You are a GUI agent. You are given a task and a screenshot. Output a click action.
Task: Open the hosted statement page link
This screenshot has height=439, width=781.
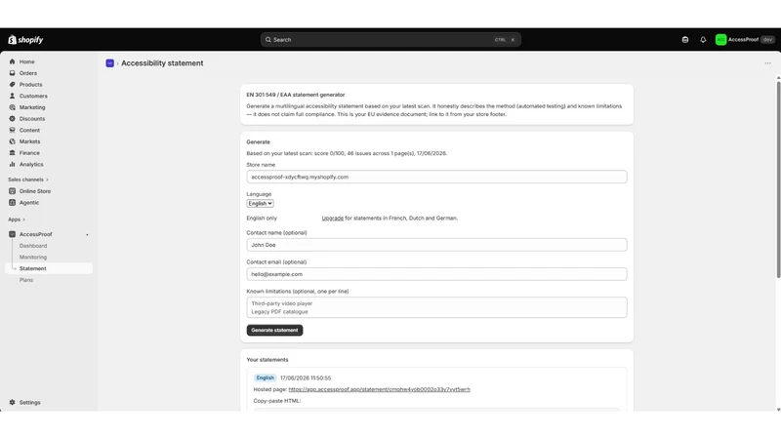tap(379, 389)
